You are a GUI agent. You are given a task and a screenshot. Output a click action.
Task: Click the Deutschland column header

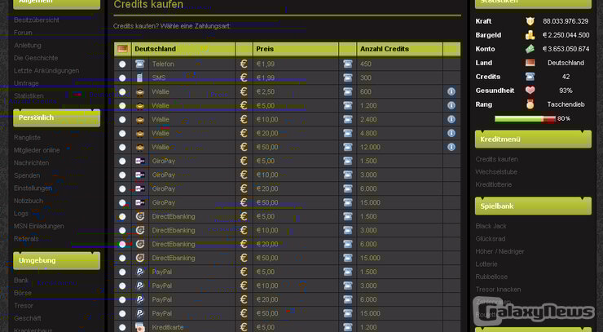pos(183,49)
